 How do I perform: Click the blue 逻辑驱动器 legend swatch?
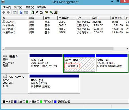point(55,102)
